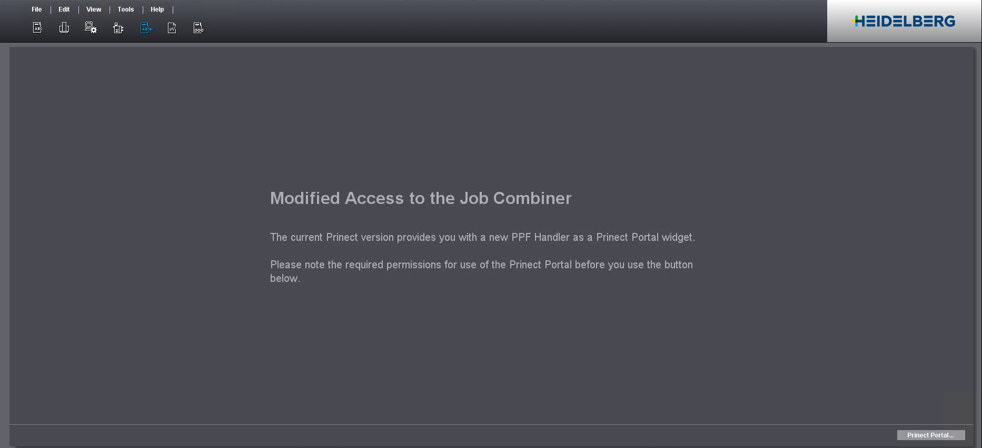This screenshot has height=448, width=982.
Task: Click the word 'below.' ending the message
Action: pos(285,278)
